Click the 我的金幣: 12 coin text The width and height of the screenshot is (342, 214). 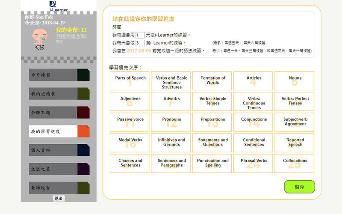pyautogui.click(x=71, y=30)
